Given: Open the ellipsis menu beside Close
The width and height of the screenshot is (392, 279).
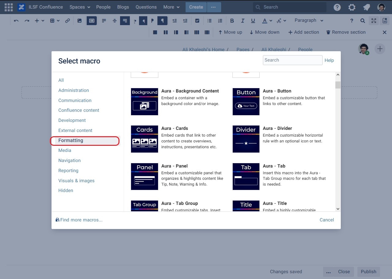Looking at the screenshot, I should click(328, 272).
